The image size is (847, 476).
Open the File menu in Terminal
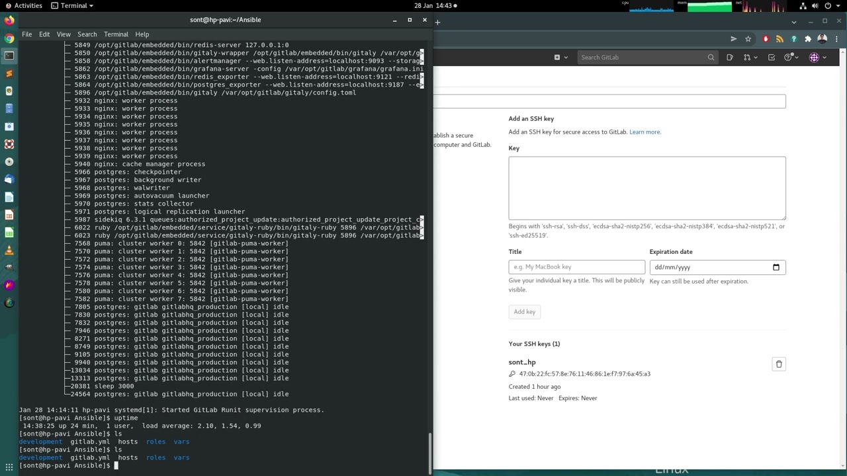click(x=26, y=34)
